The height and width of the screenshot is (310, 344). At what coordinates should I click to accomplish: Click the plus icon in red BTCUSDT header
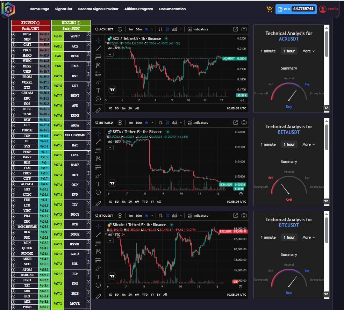point(38,23)
